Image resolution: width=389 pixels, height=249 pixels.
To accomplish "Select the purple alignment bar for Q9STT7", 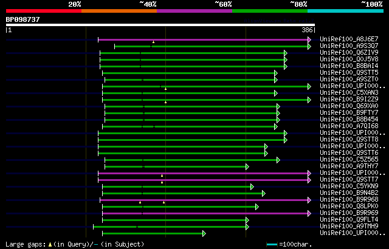I will (x=203, y=180).
